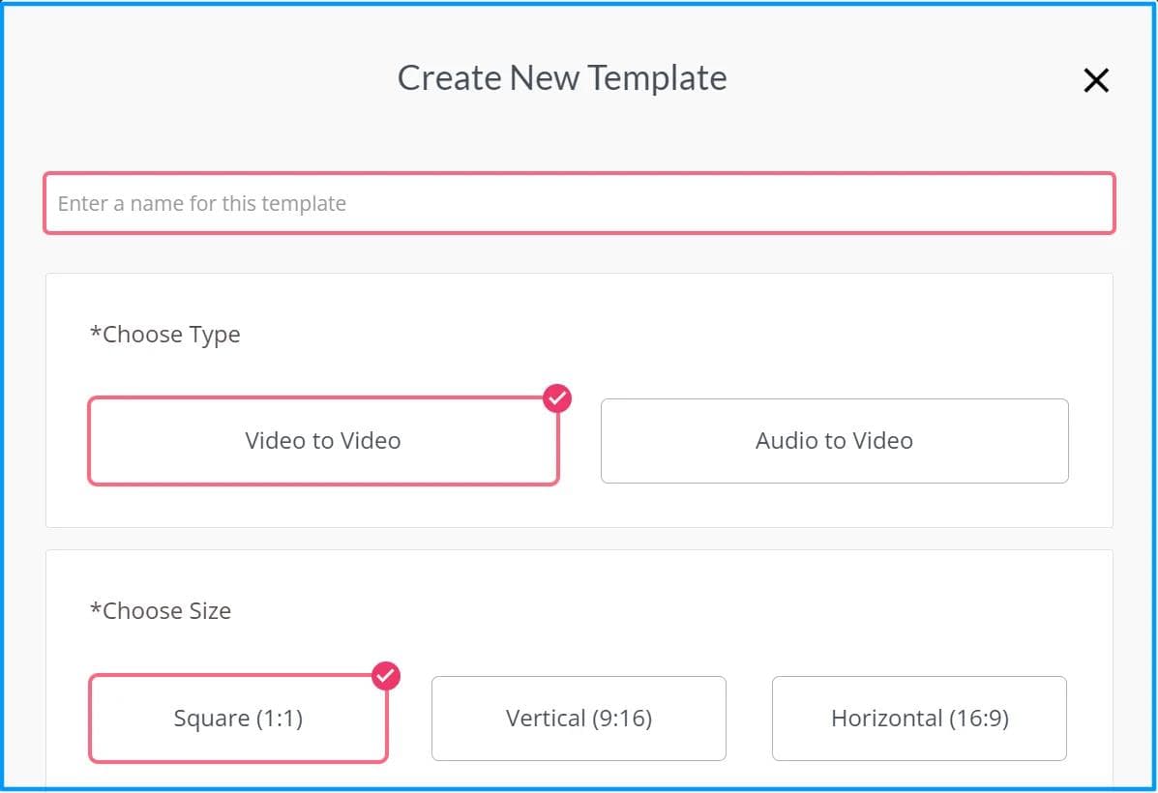Click empty space inside Choose Size panel

[677, 611]
